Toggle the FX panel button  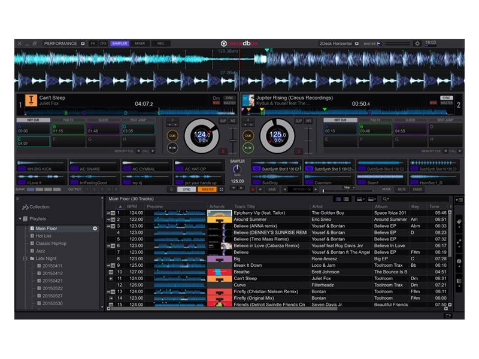tap(93, 44)
